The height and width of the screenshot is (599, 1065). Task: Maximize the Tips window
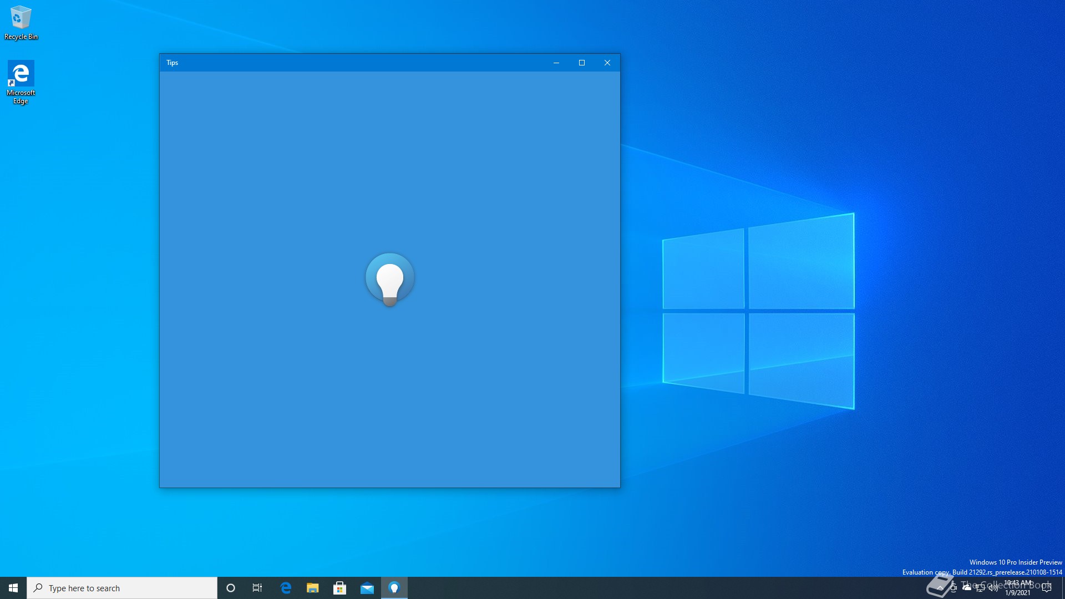coord(582,63)
